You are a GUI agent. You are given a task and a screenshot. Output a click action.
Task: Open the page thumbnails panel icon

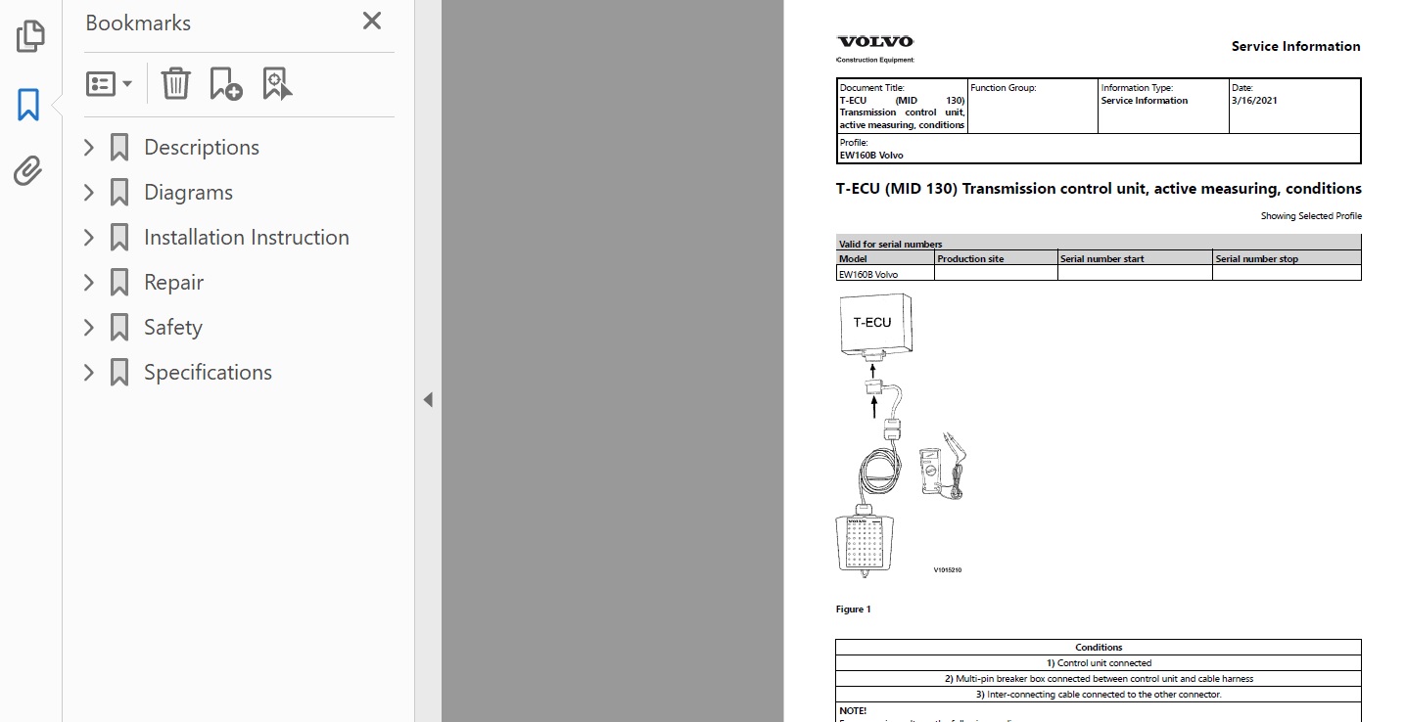tap(30, 36)
